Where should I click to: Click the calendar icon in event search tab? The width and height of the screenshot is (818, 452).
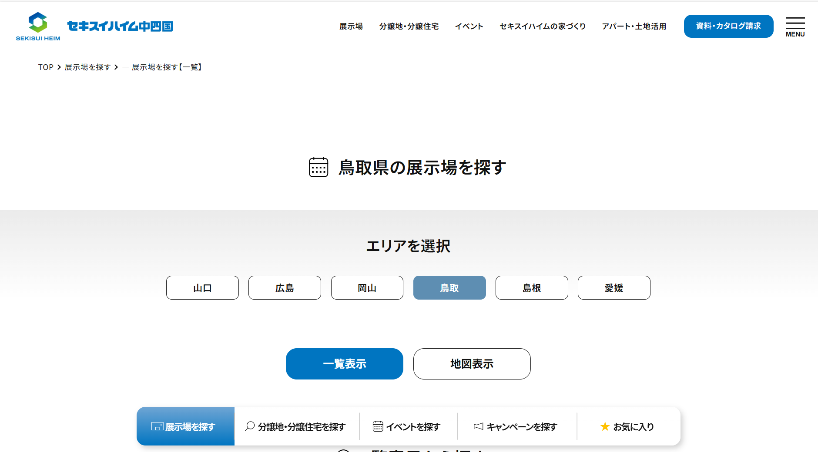[378, 426]
